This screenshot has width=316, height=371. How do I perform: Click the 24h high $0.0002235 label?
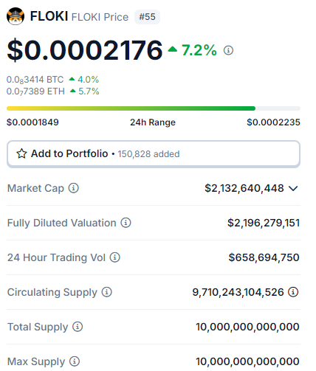coord(273,122)
